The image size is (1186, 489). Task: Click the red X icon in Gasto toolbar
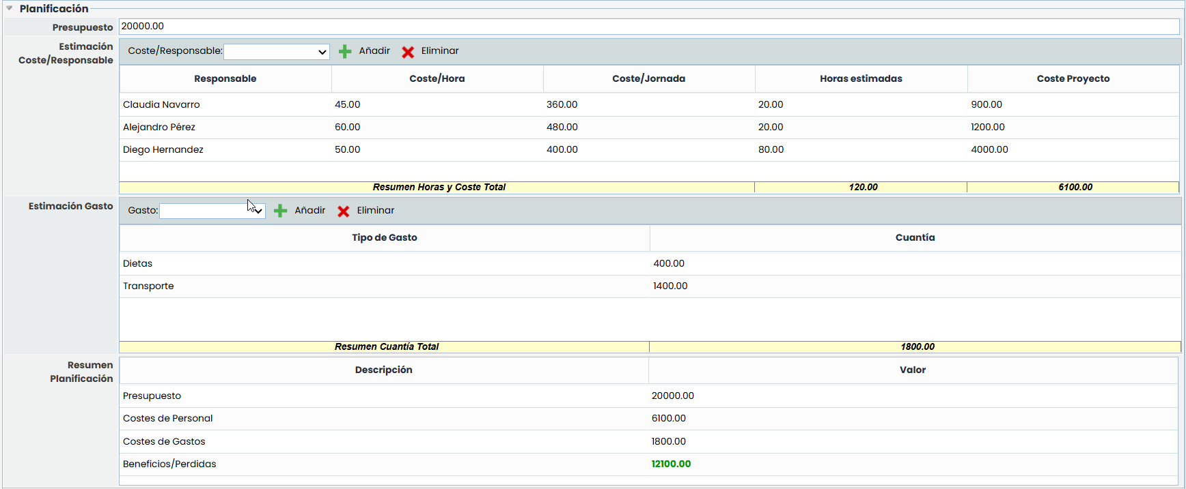(344, 211)
